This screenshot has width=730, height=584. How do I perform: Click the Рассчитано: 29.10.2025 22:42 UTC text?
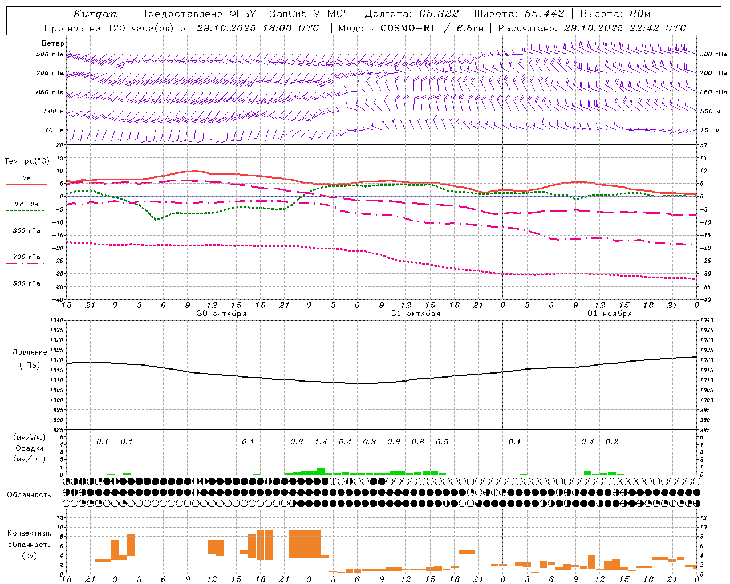592,28
